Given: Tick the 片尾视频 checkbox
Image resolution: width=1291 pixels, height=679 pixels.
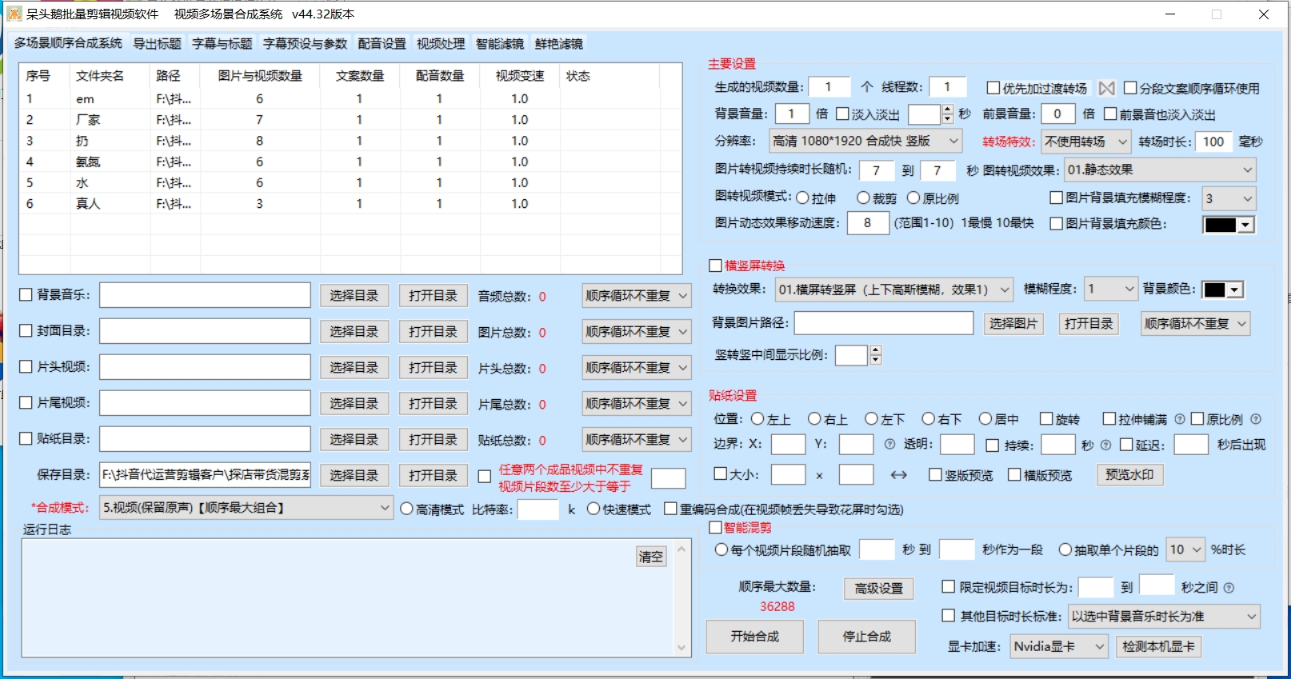Looking at the screenshot, I should (x=26, y=402).
